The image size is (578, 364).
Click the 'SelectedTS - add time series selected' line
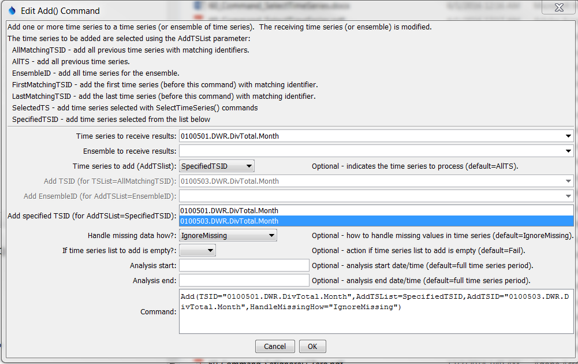point(135,107)
